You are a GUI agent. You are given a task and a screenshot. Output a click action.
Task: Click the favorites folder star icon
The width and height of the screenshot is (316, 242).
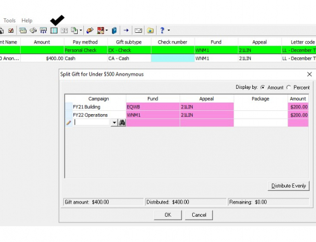click(x=150, y=30)
